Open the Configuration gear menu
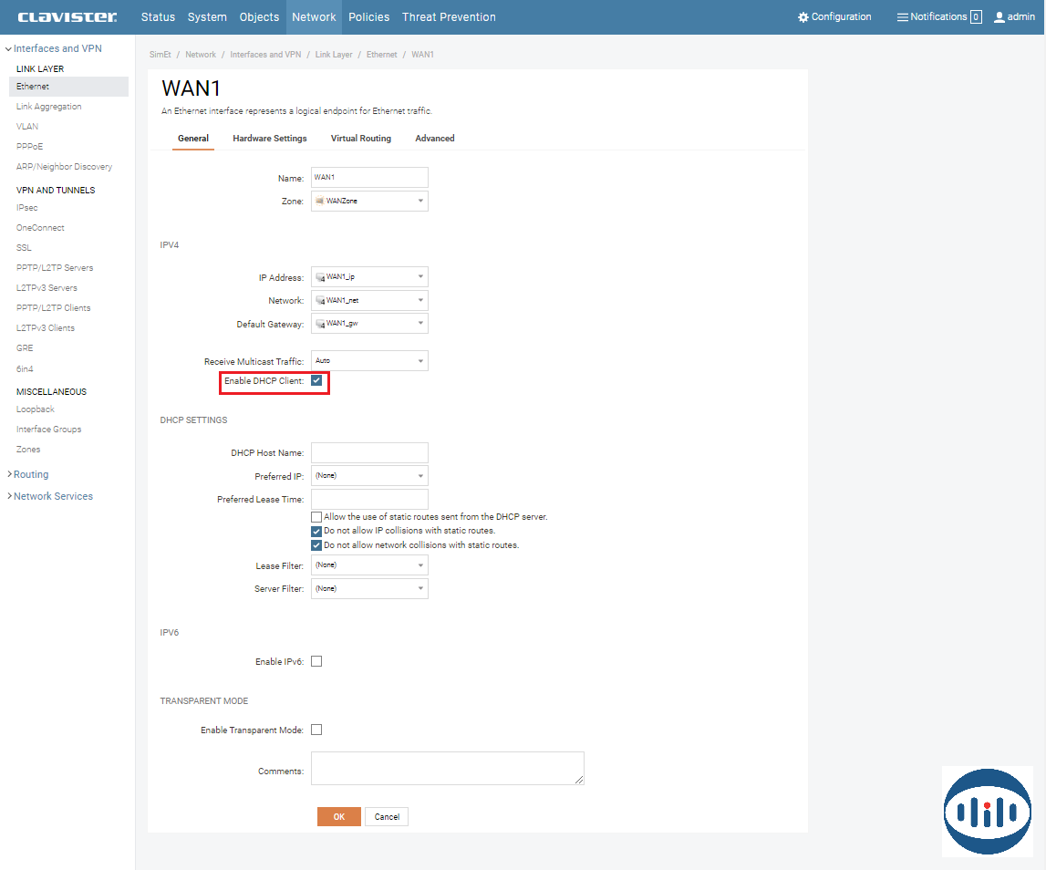 point(803,17)
